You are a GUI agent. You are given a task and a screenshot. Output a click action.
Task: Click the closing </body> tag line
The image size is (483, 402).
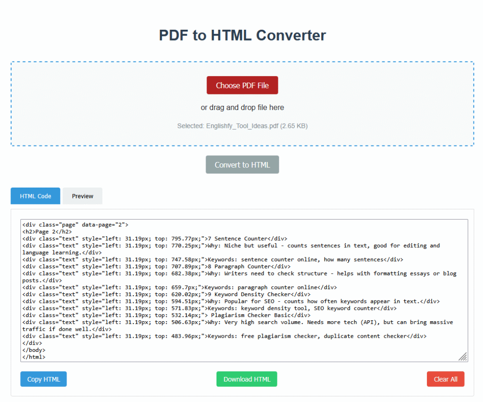point(34,350)
